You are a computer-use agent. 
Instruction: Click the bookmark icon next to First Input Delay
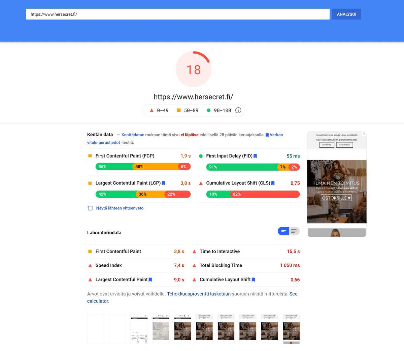pyautogui.click(x=255, y=156)
